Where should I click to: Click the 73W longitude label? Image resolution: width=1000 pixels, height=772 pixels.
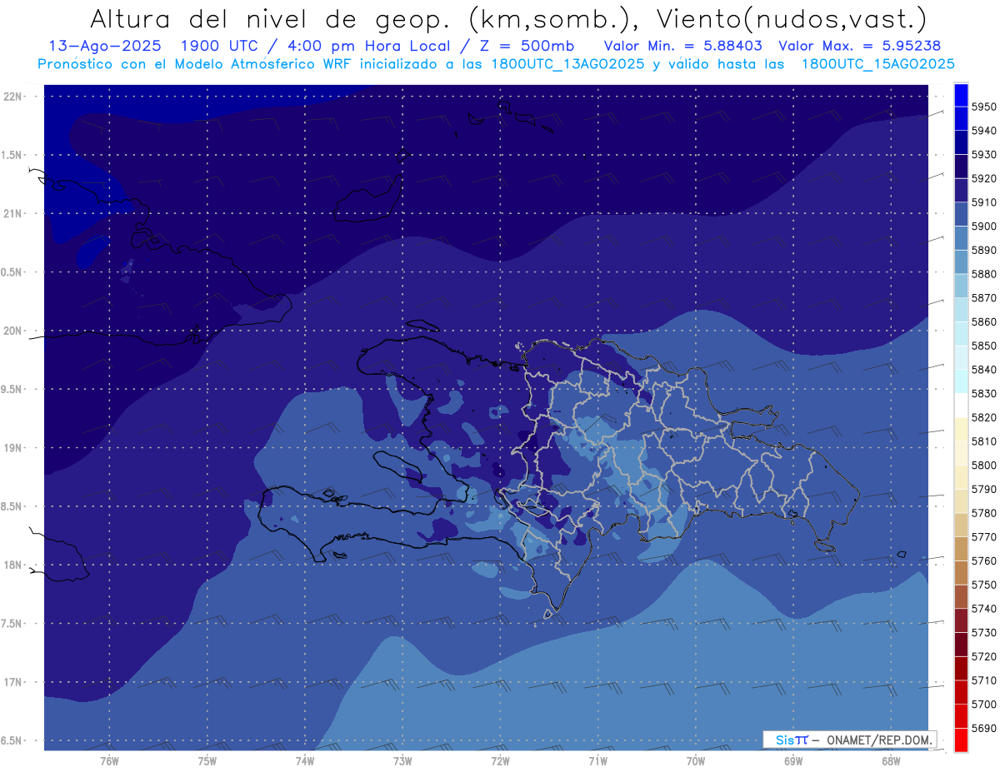[x=402, y=760]
